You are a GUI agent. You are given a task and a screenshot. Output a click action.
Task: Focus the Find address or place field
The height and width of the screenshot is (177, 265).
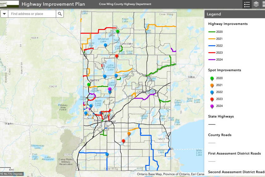(x=32, y=14)
